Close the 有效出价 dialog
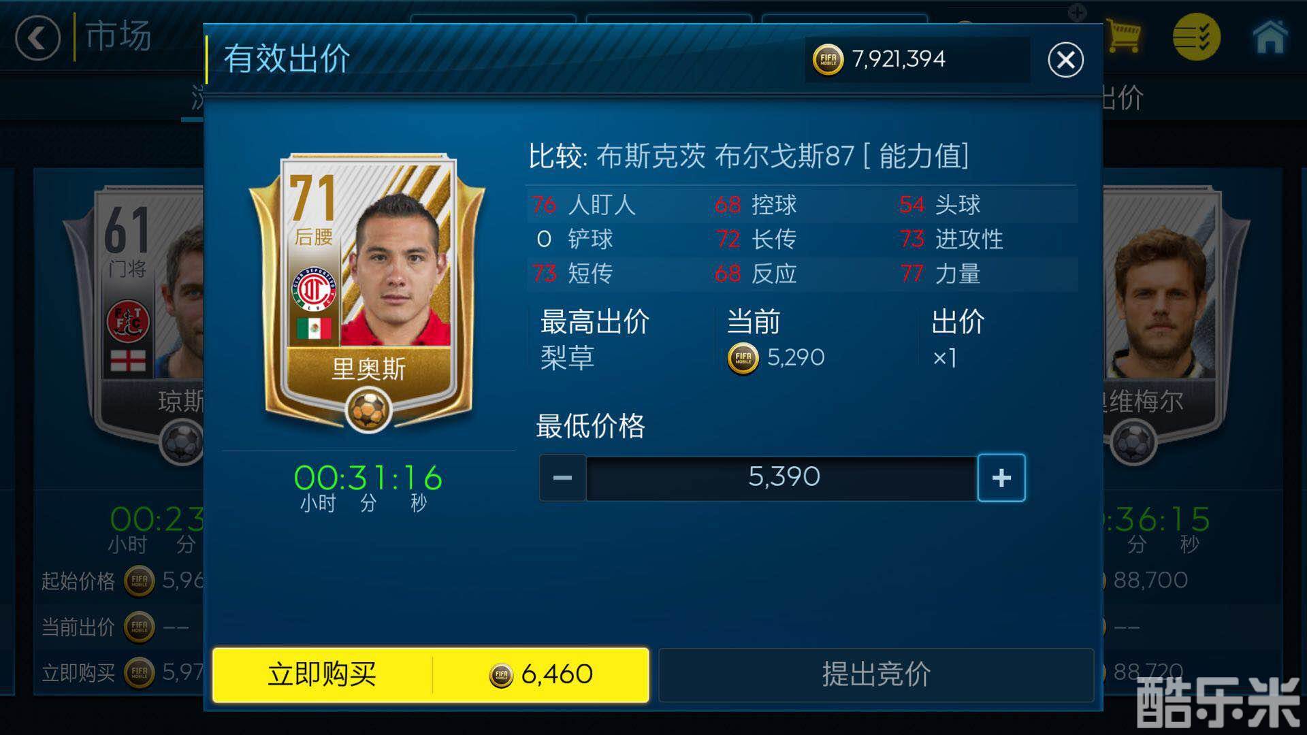Screen dimensions: 1307x735 point(1065,60)
